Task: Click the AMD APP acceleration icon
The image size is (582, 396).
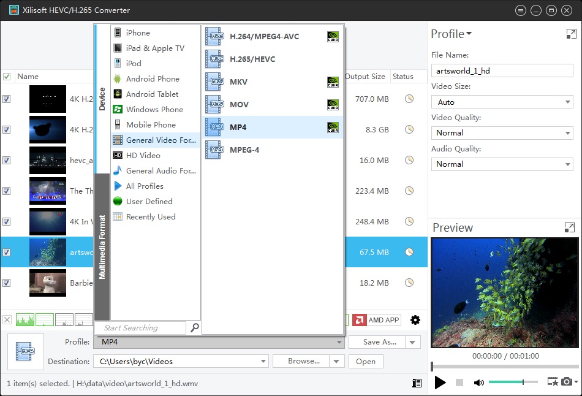Action: point(375,319)
